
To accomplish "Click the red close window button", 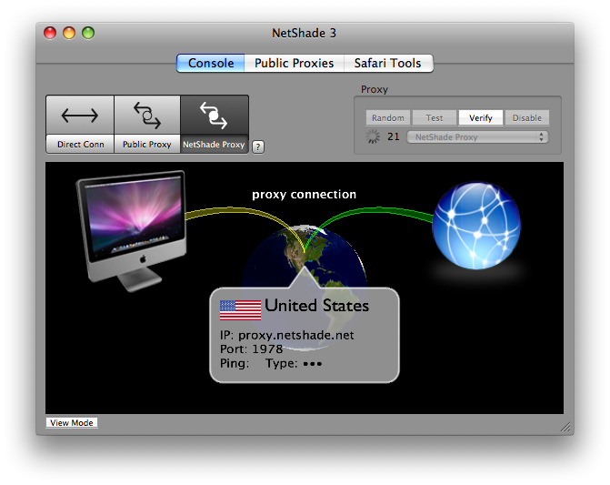I will pos(50,33).
